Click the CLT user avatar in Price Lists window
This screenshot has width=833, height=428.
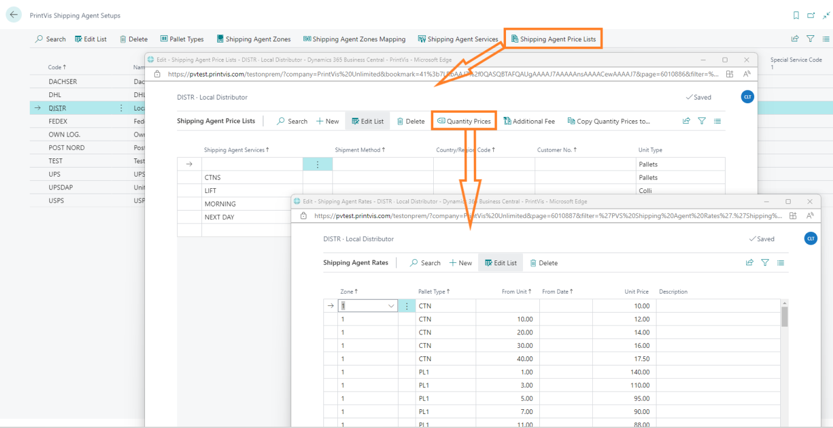click(x=747, y=97)
